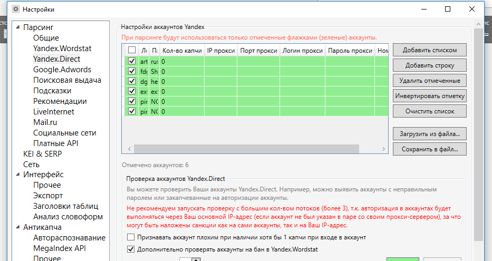Toggle the select-all checkbox in table header
492x261 pixels.
click(132, 50)
